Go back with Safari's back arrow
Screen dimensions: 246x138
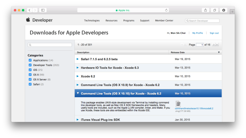pyautogui.click(x=29, y=10)
